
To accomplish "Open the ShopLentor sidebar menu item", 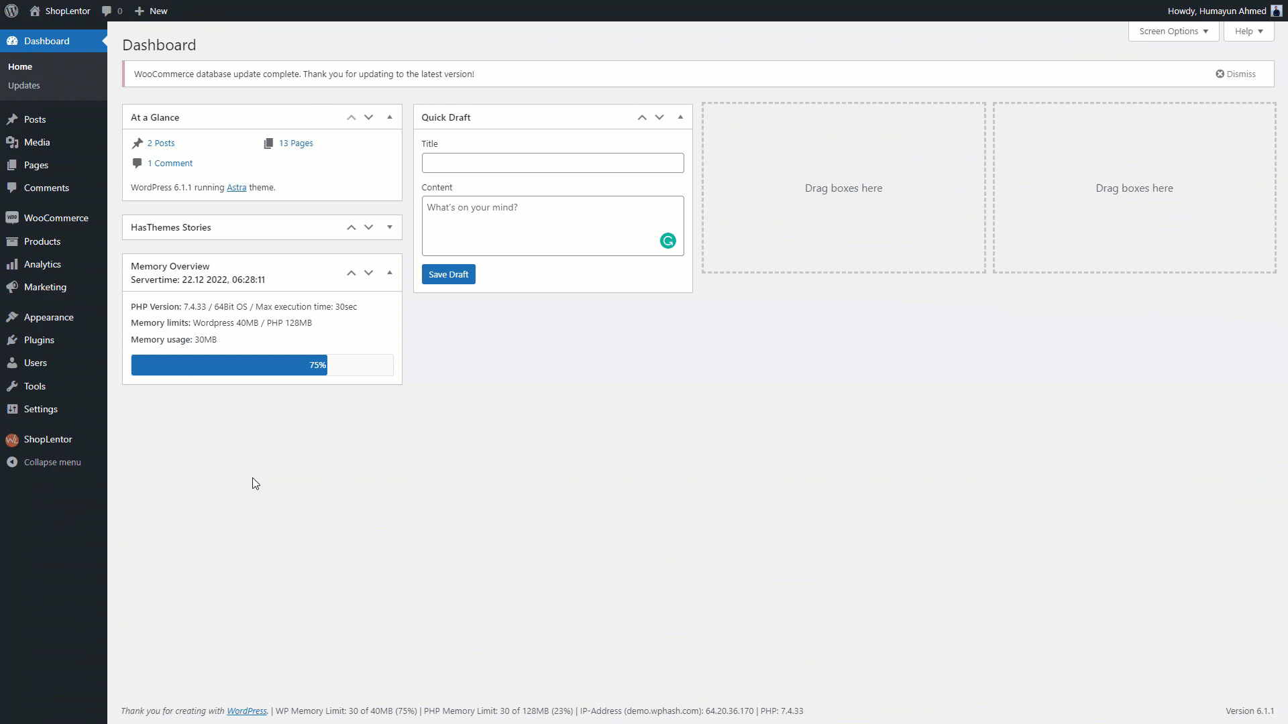I will click(48, 439).
